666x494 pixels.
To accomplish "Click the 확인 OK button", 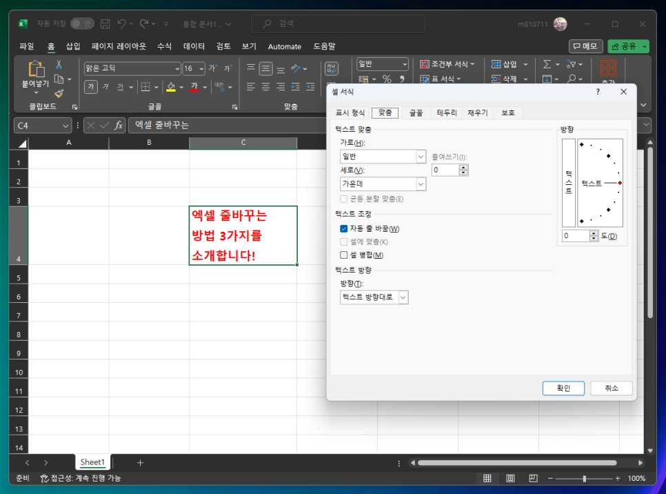I will click(x=563, y=388).
